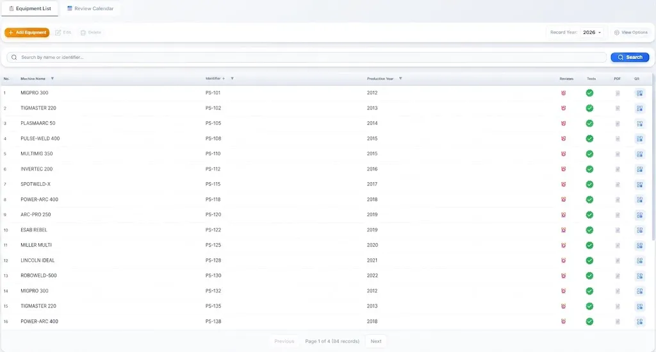Open reviews alarm icon for ROBOWELD-500
Screen dimensions: 656x352
564,276
